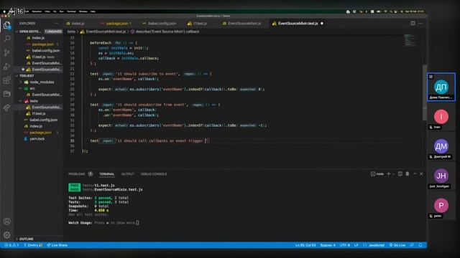Open the Debug Console panel tab

(x=154, y=174)
